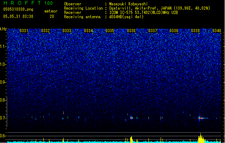The width and height of the screenshot is (225, 143).
Task: Click the 1.0 frequency axis label
Action: 3,64
